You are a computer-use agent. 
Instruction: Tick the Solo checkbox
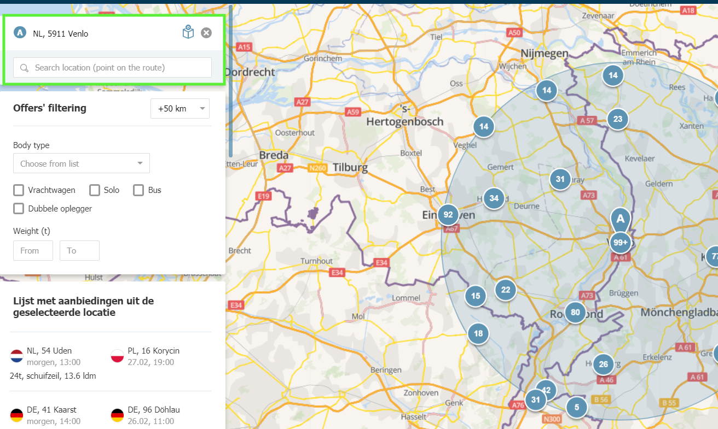pos(95,190)
